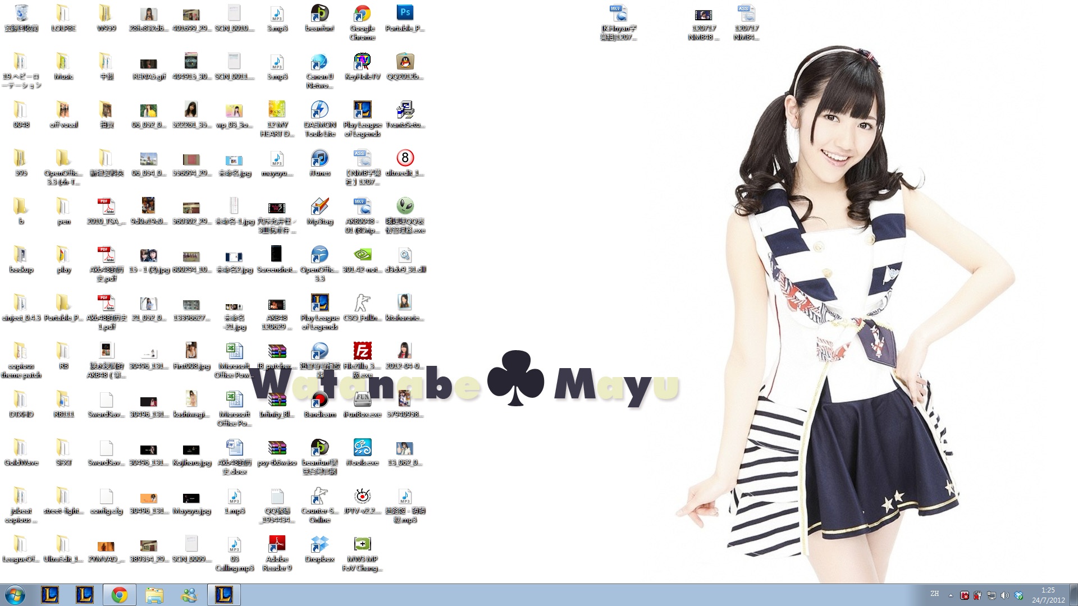Open the FileZilla desktop icon

pyautogui.click(x=362, y=352)
